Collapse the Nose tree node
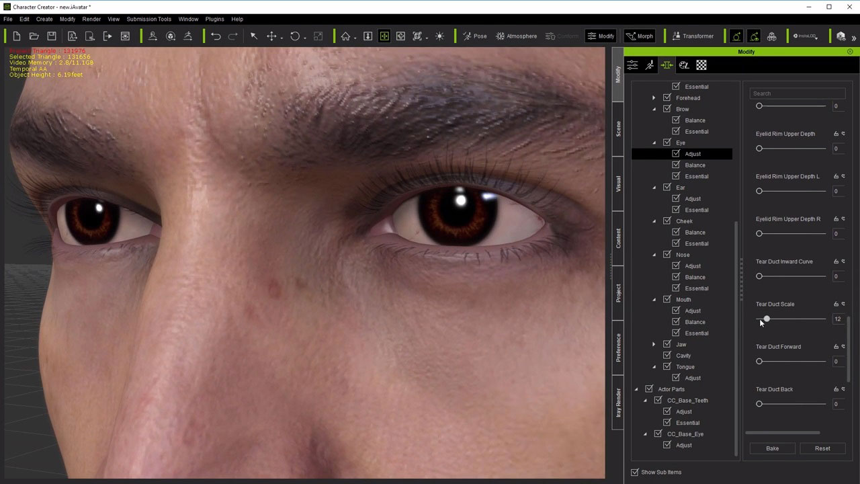This screenshot has width=860, height=484. click(654, 255)
